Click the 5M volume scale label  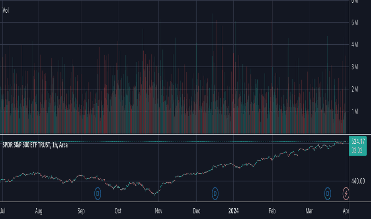(354, 23)
